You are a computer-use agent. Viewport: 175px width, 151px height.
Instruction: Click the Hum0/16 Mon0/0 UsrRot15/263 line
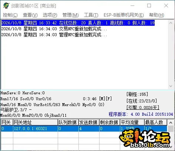click(52, 105)
